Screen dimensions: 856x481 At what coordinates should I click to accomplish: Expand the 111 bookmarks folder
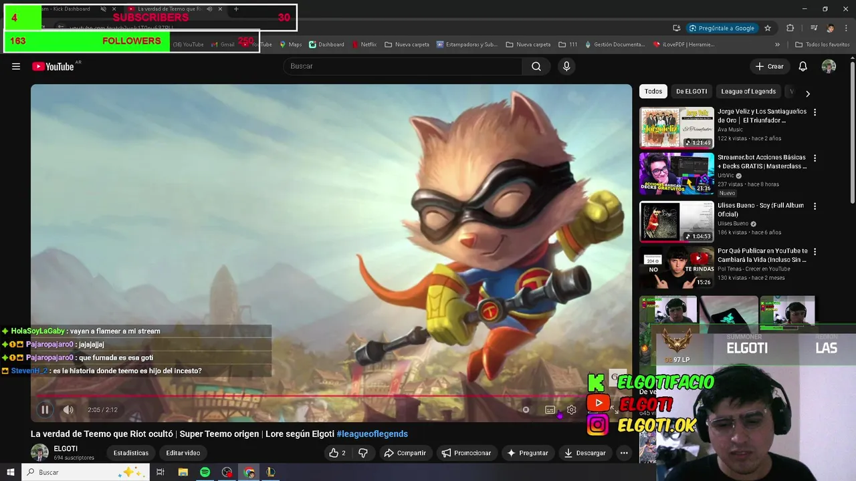point(568,45)
